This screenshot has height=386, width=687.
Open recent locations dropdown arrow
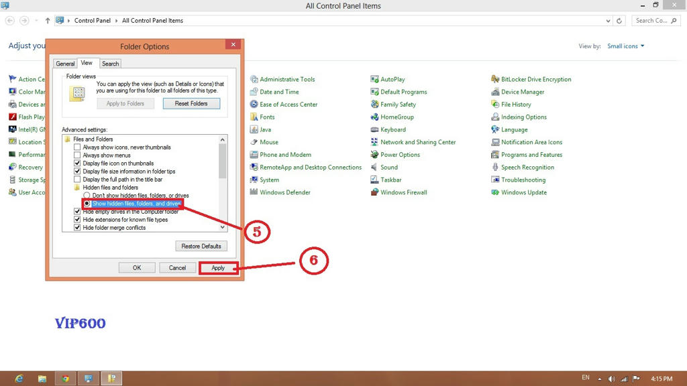(x=36, y=21)
